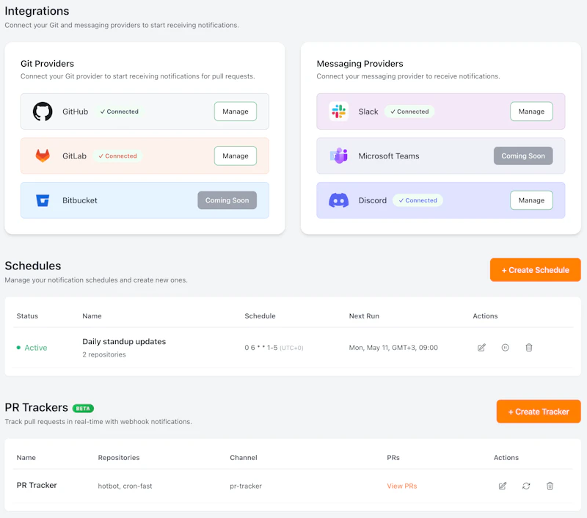
Task: Manage the Slack integration
Action: pyautogui.click(x=531, y=112)
